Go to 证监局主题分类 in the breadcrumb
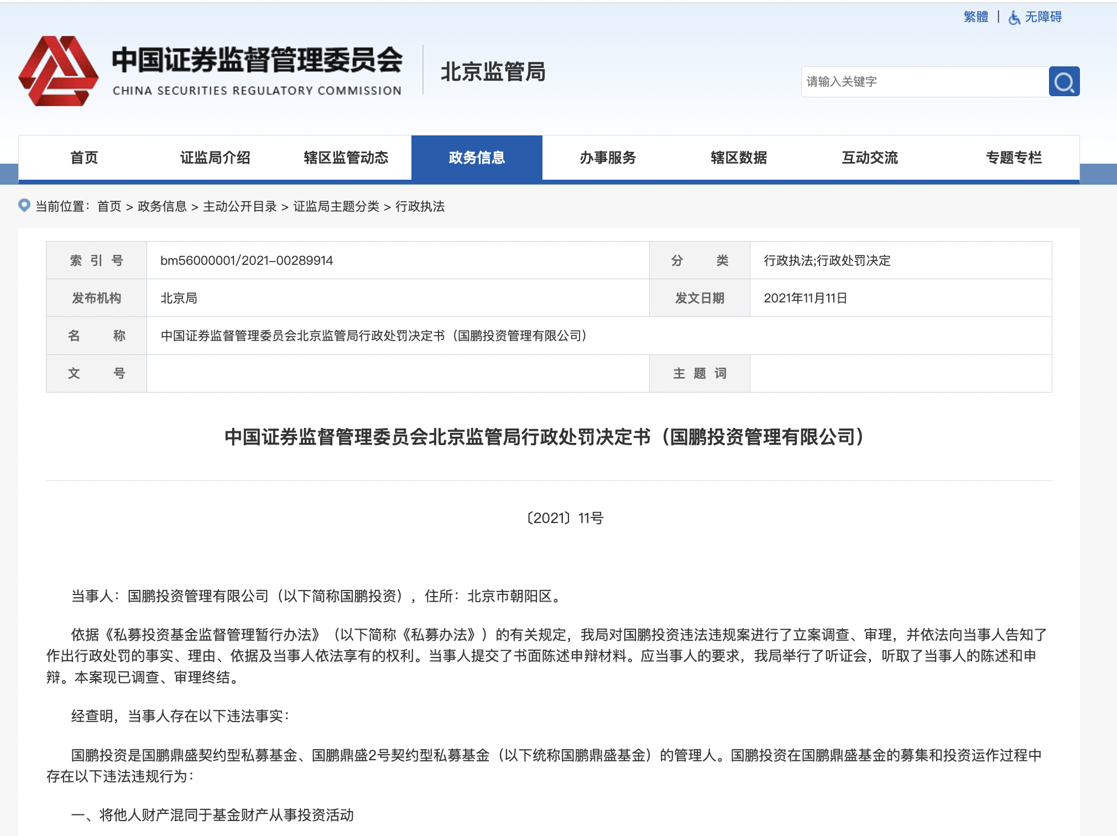 (336, 206)
